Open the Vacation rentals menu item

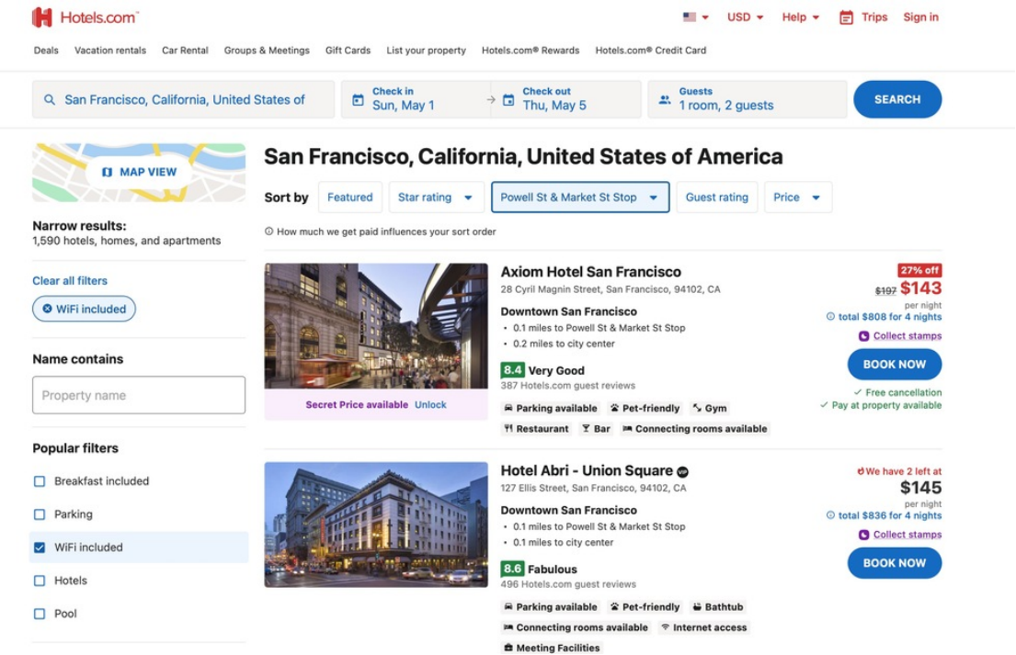[x=110, y=51]
